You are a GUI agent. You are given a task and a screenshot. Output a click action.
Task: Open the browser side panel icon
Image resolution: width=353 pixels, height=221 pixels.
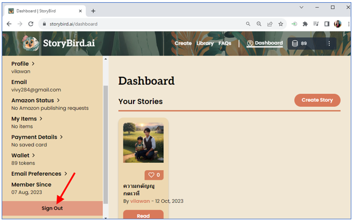(x=326, y=24)
